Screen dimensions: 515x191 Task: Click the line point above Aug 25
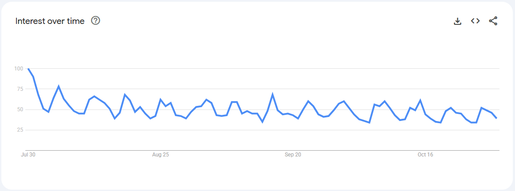click(160, 99)
